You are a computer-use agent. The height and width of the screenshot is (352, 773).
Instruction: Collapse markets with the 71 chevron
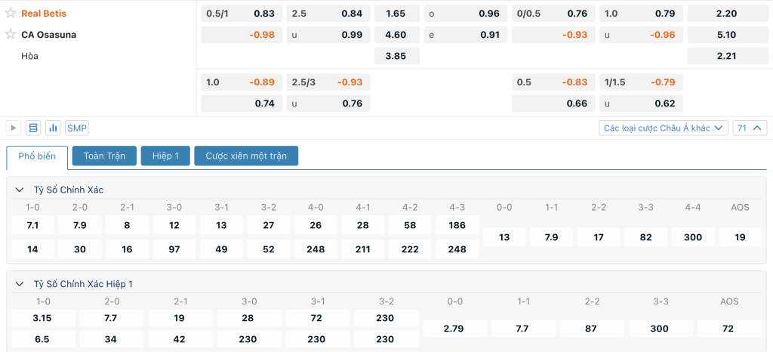pyautogui.click(x=750, y=128)
